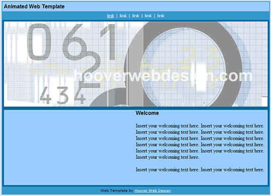Screen dimensions: 271x196
Task: Click the large gray ring graphic
Action: coord(183,64)
